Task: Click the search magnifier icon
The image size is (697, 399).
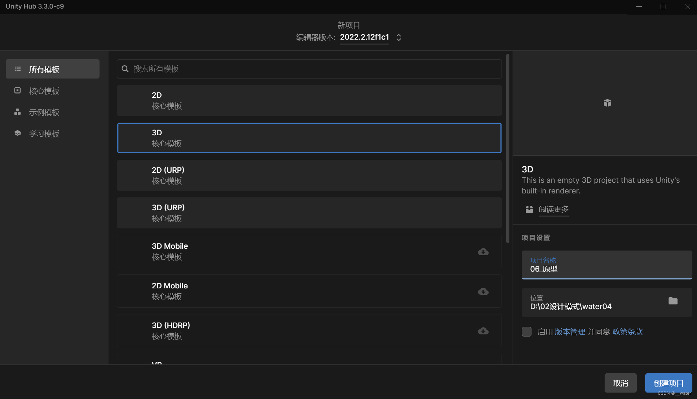Action: tap(125, 69)
